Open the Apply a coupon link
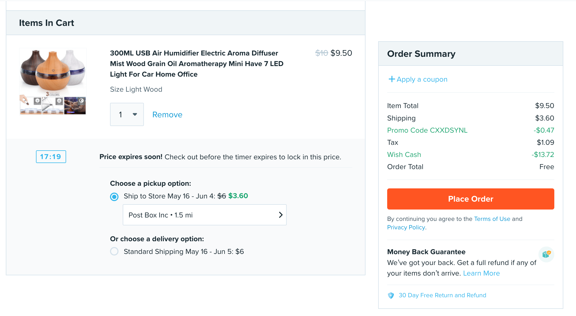Screen dimensions: 576x316 pyautogui.click(x=422, y=79)
